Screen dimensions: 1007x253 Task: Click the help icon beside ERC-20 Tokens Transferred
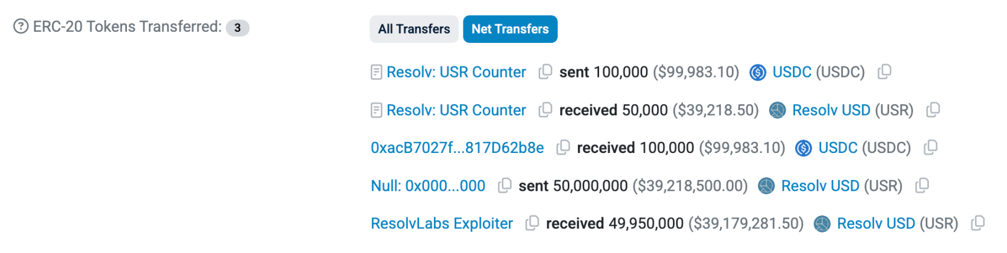21,26
